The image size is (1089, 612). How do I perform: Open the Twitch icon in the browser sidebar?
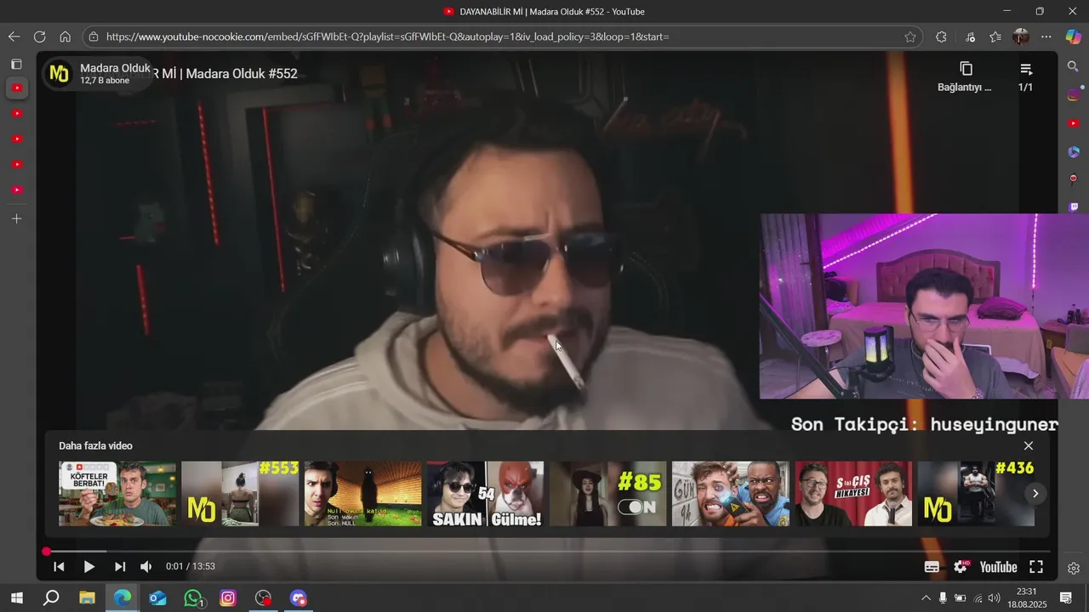(1074, 207)
